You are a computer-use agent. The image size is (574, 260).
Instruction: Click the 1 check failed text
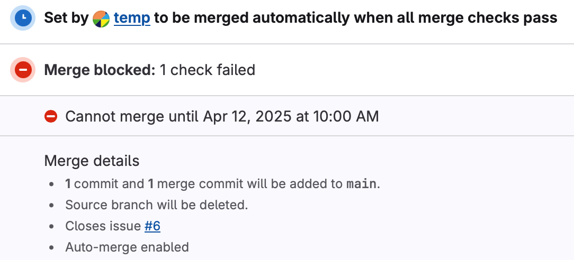pos(208,70)
